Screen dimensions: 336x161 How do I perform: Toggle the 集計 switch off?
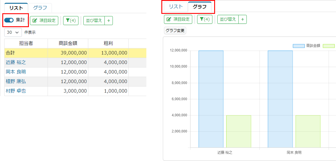pos(9,20)
